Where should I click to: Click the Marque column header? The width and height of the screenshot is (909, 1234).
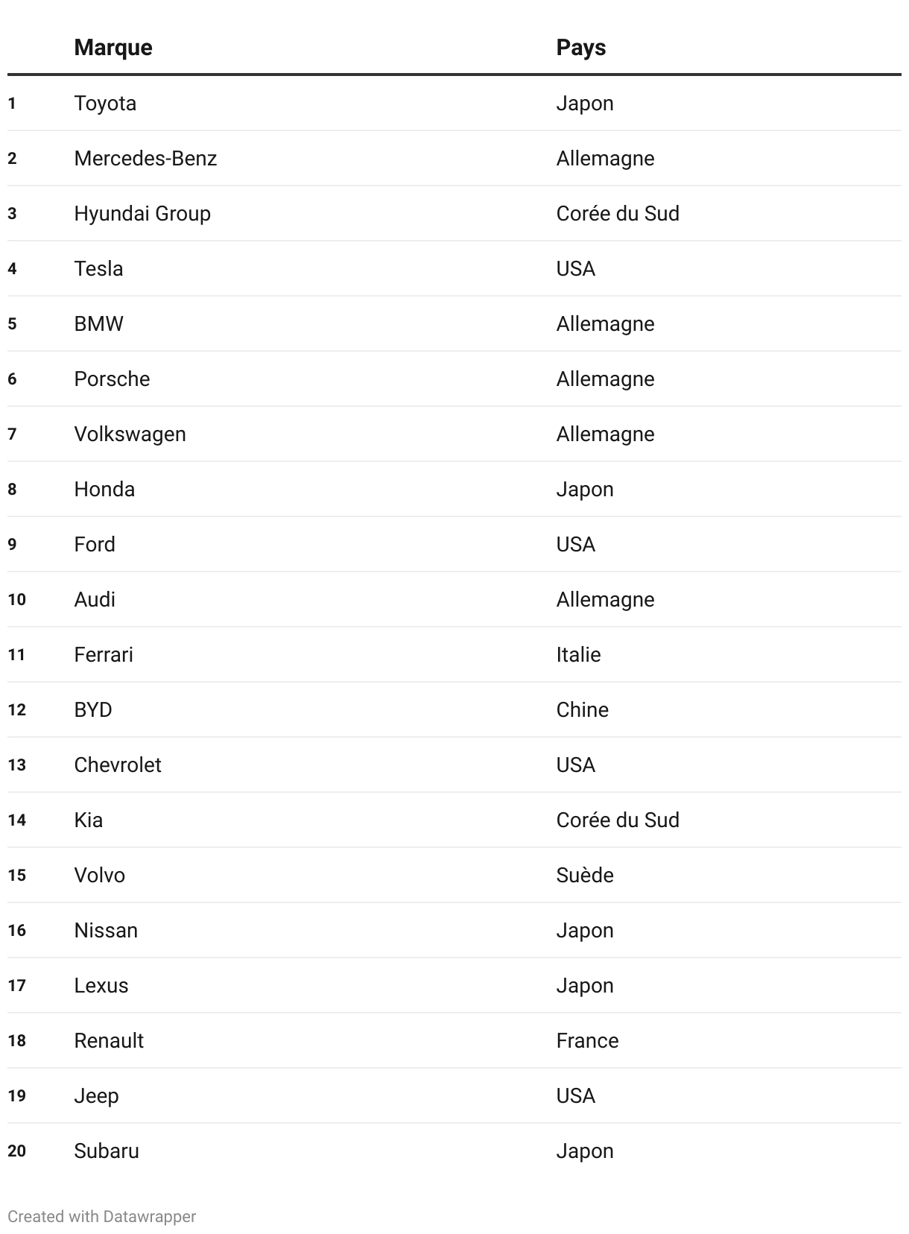[113, 48]
